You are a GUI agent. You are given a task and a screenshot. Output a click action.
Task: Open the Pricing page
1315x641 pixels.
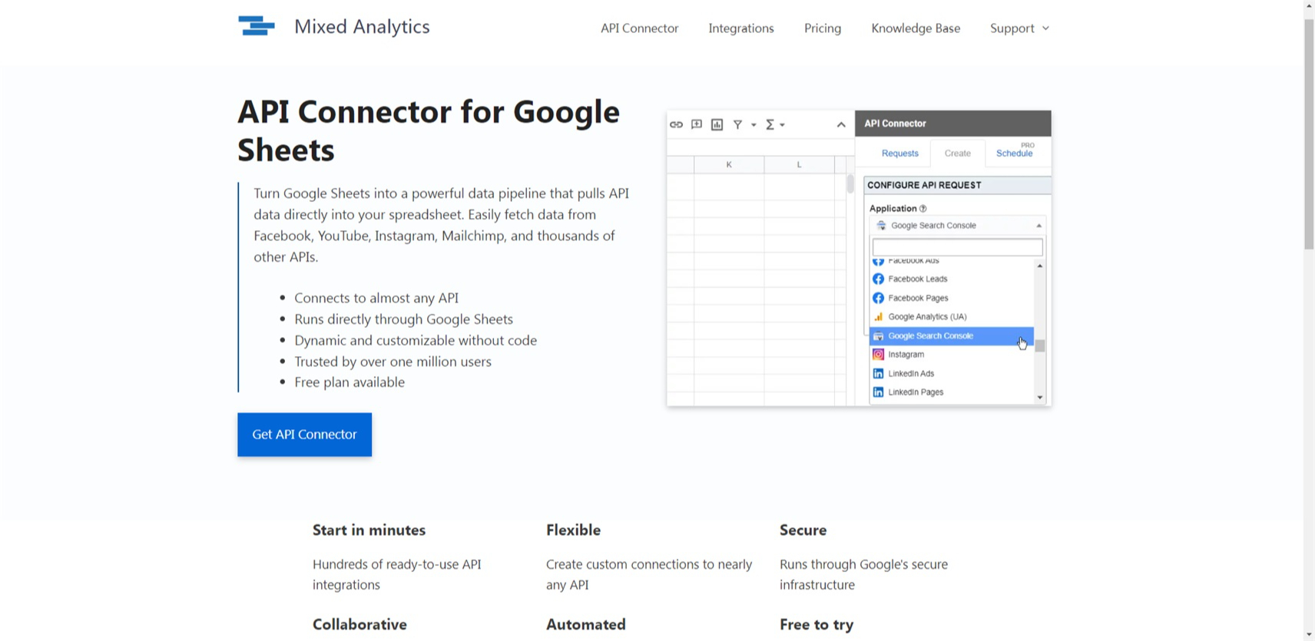(x=822, y=28)
